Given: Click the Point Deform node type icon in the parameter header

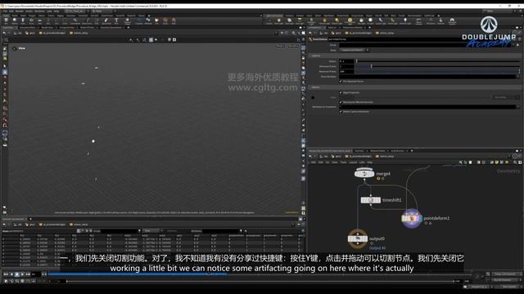Looking at the screenshot, I should (310, 39).
